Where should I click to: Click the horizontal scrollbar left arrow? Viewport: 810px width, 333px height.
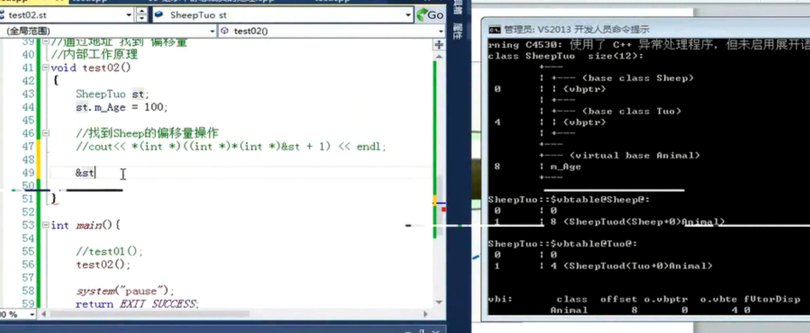tap(44, 314)
